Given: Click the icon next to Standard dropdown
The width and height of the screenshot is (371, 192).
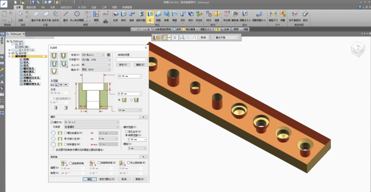Looking at the screenshot, I should (109, 55).
